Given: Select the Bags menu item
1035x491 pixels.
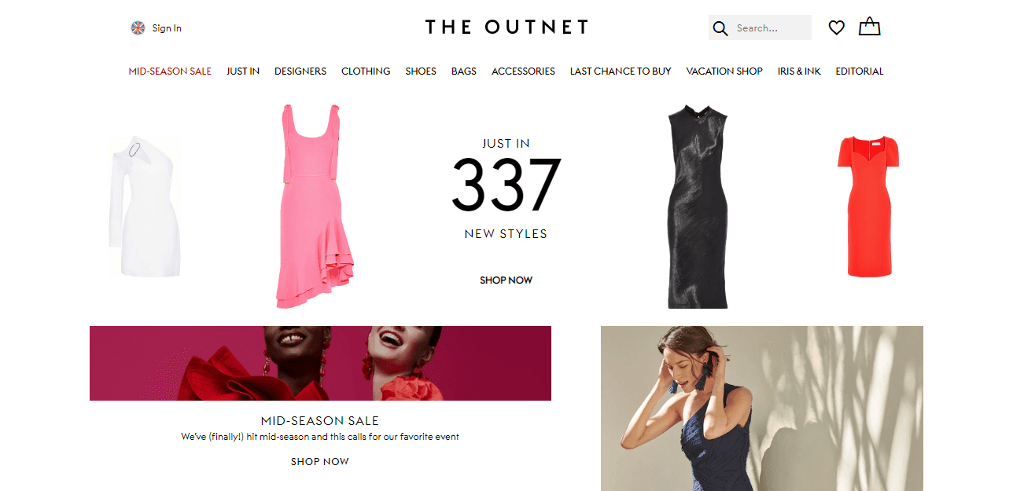Looking at the screenshot, I should click(x=464, y=71).
